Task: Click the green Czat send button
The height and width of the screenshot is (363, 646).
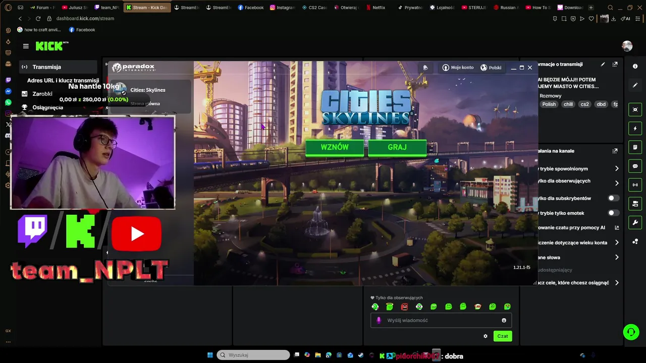Action: click(x=503, y=336)
